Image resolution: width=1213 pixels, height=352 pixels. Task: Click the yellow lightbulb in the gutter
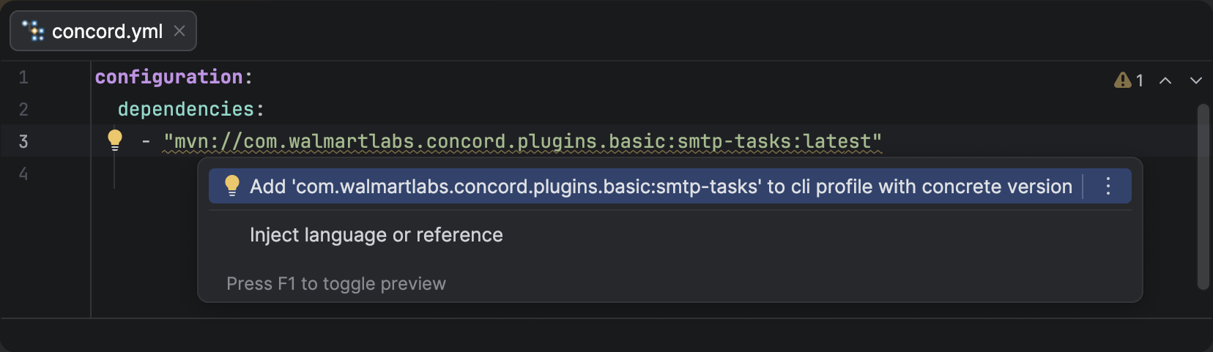[x=115, y=139]
